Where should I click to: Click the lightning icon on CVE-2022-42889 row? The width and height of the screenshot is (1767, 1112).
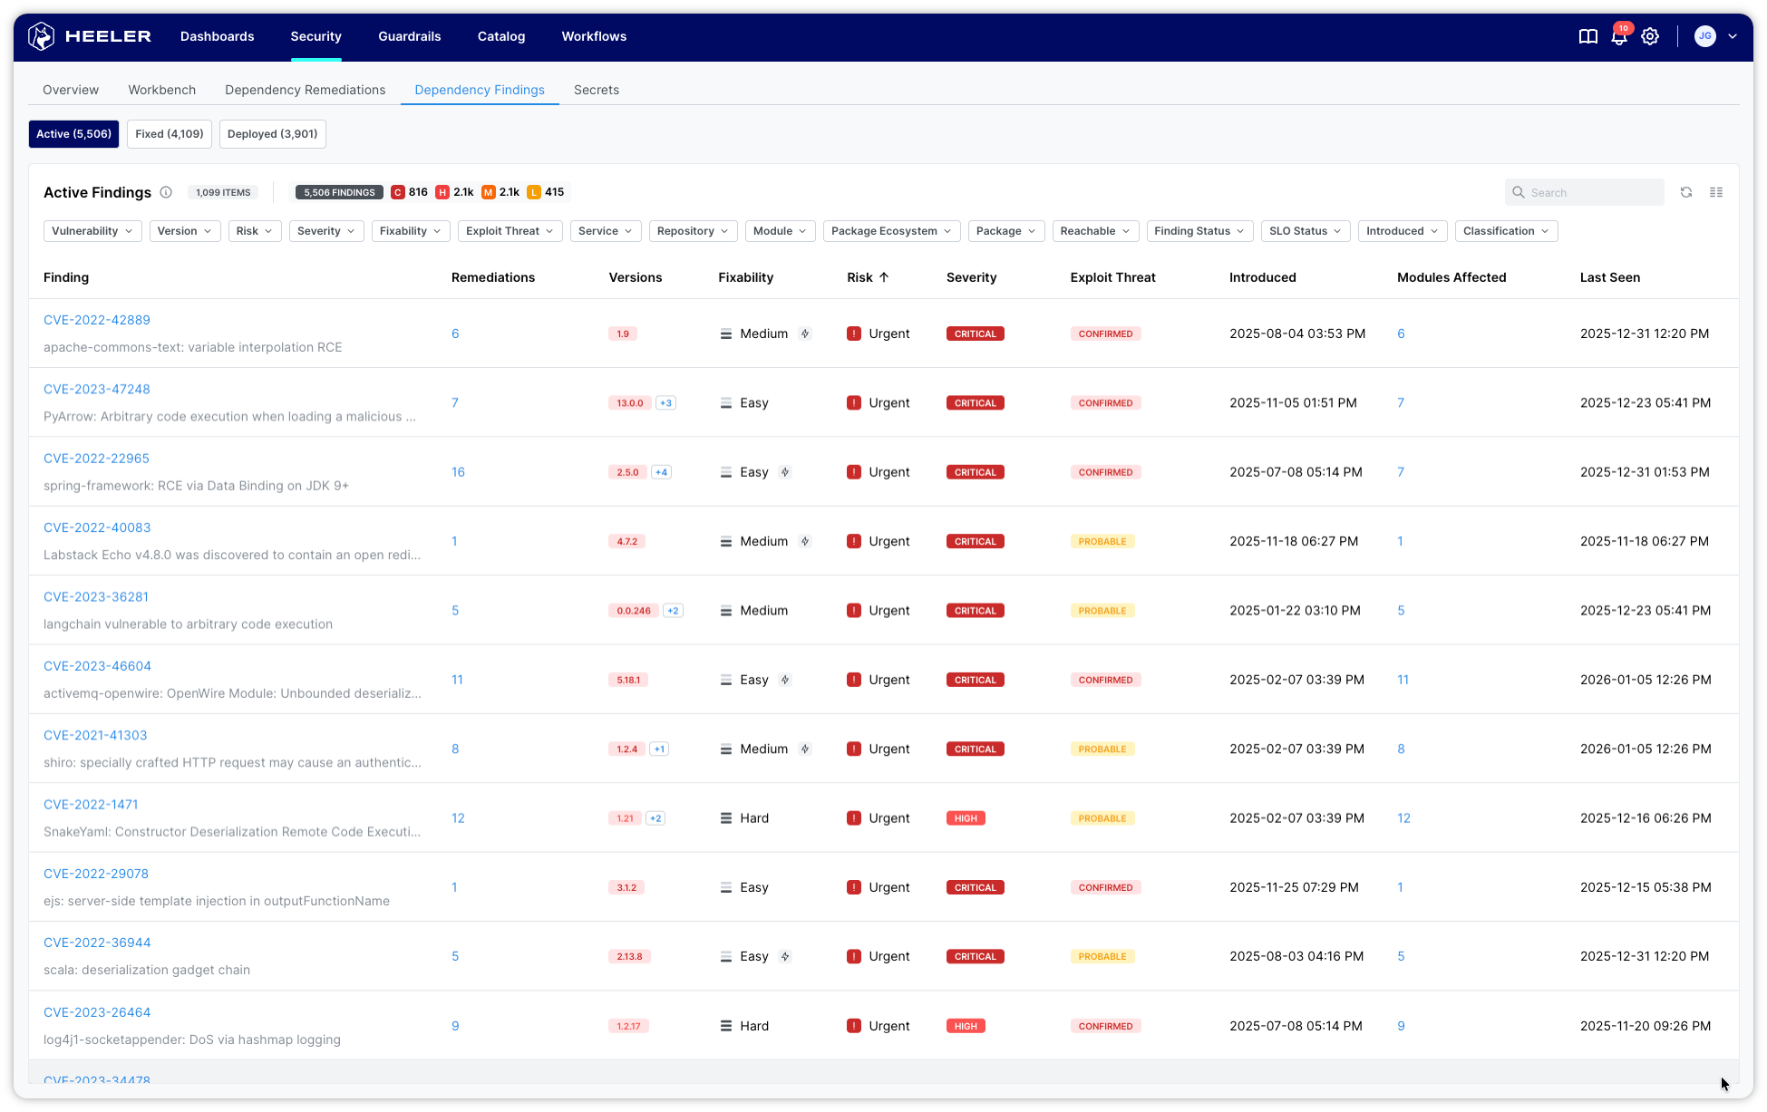805,334
